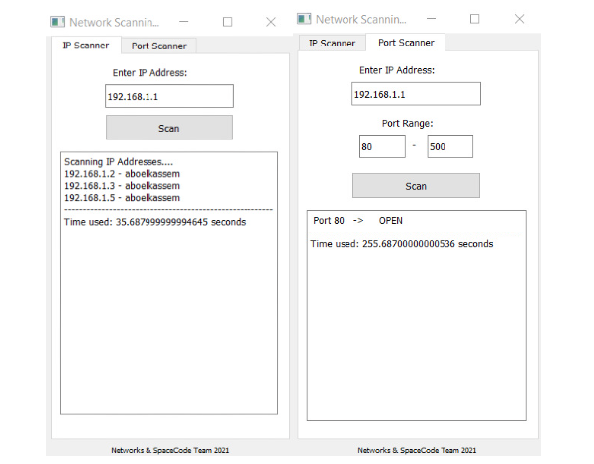Close the left Network Scanning window

[271, 21]
